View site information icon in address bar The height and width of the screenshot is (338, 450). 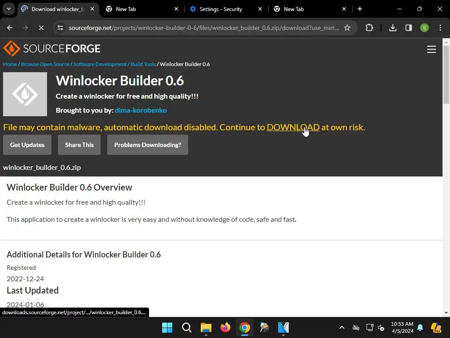click(x=60, y=28)
